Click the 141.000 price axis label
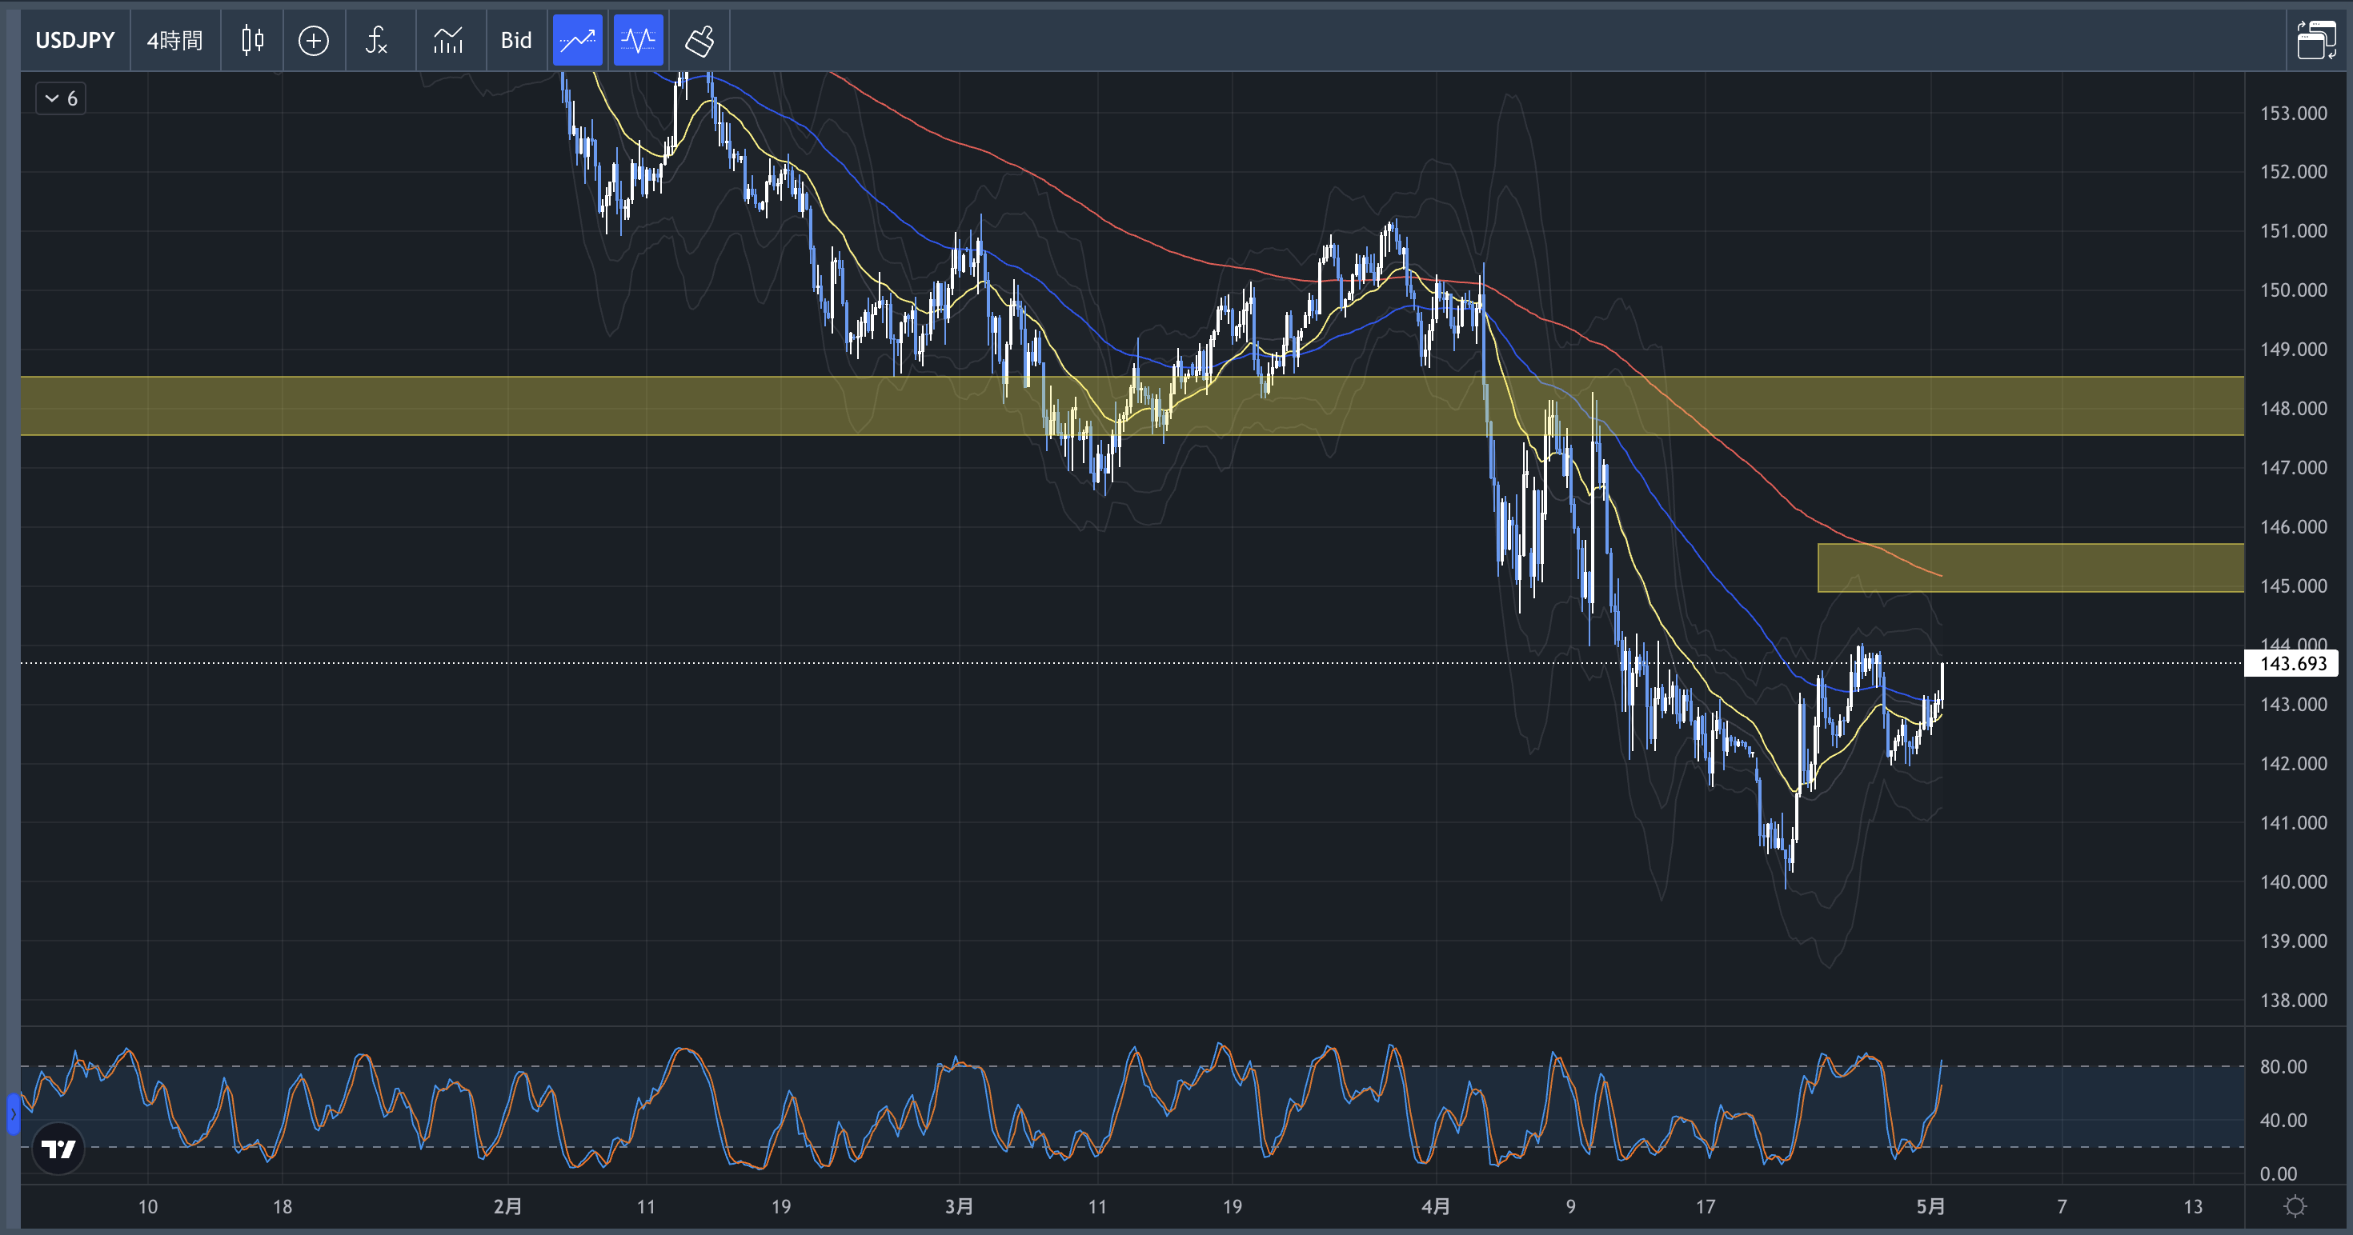 [x=2293, y=823]
